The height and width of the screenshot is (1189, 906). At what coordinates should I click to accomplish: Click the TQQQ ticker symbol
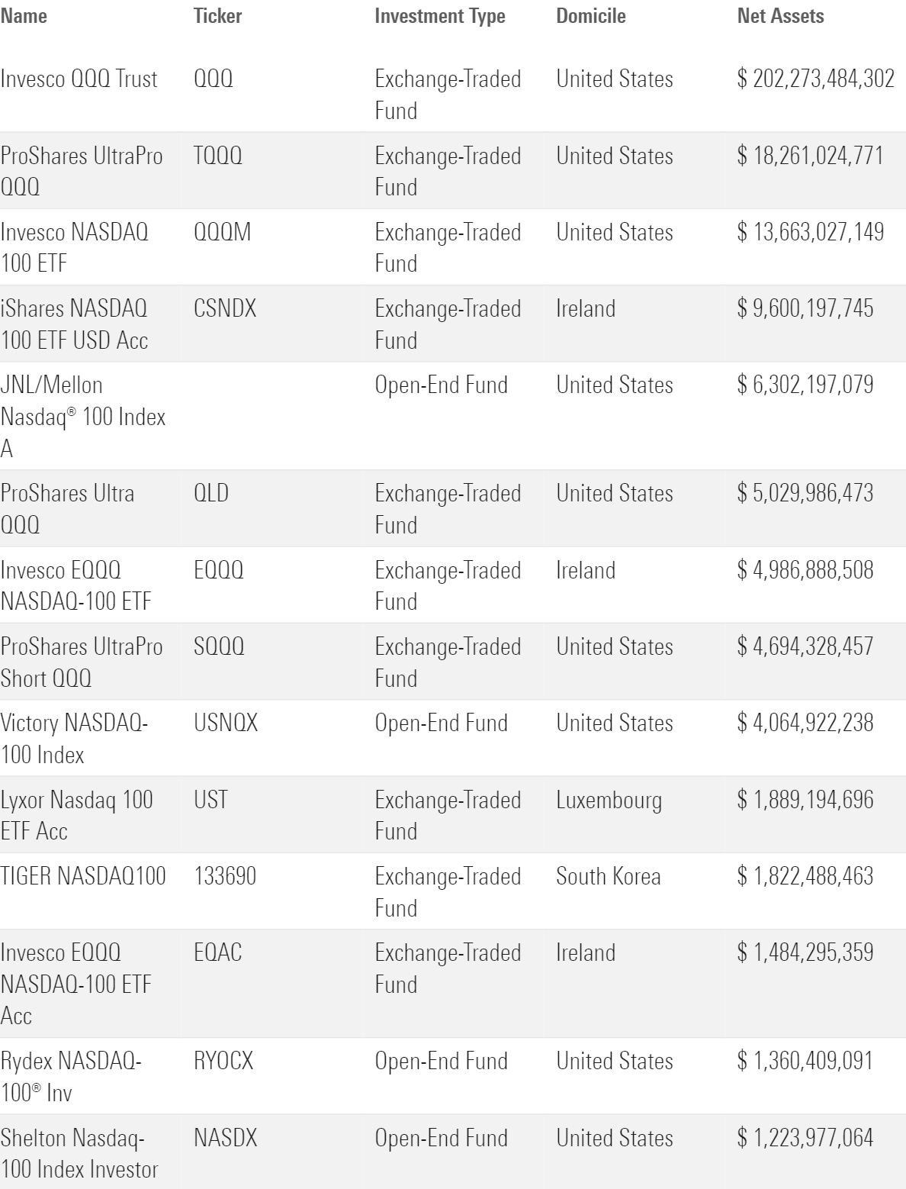pos(217,156)
